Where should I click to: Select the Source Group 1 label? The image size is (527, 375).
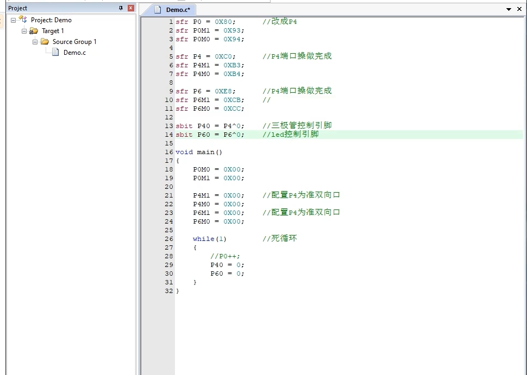(x=74, y=42)
